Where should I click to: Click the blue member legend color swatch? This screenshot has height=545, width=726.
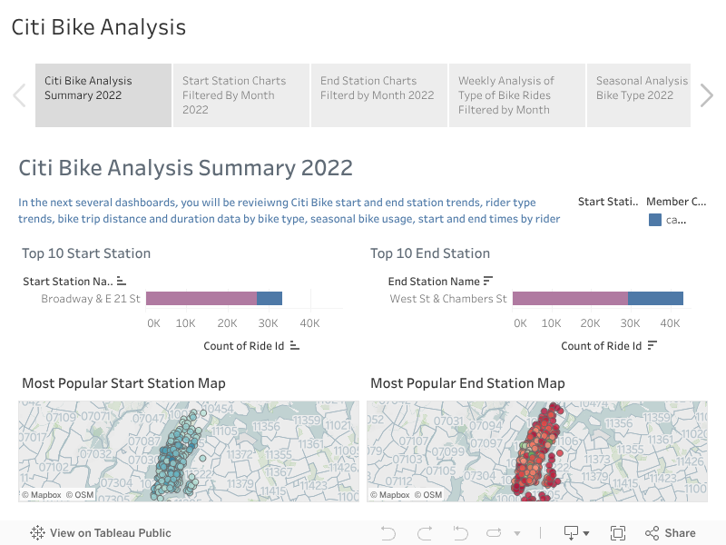coord(655,220)
